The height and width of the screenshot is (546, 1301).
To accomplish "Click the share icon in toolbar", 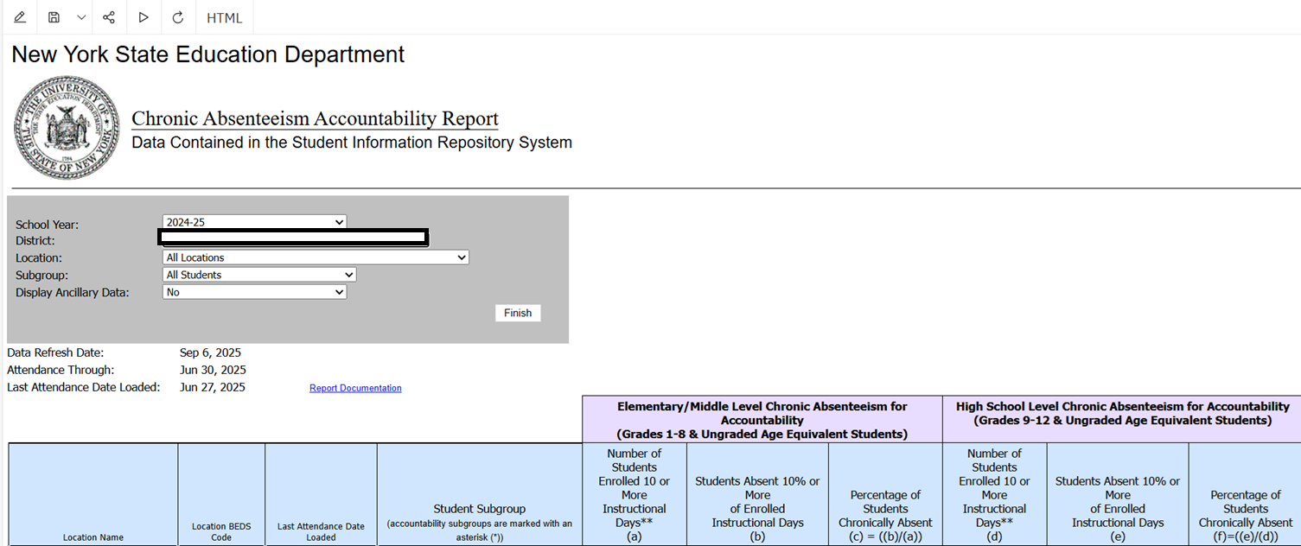I will [109, 17].
